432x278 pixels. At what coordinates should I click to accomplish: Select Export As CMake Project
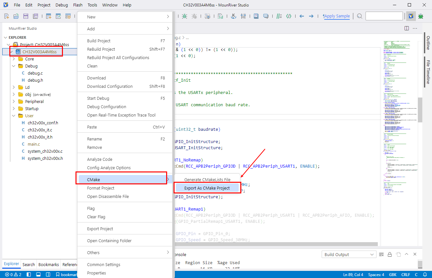[x=207, y=188]
